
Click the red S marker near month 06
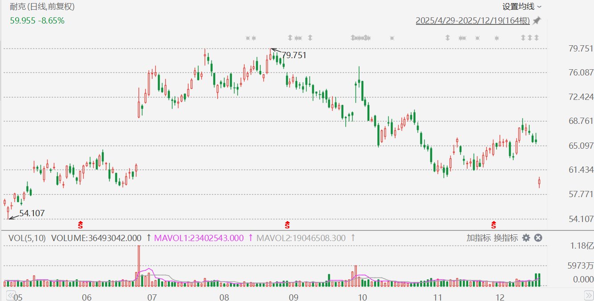(x=81, y=224)
